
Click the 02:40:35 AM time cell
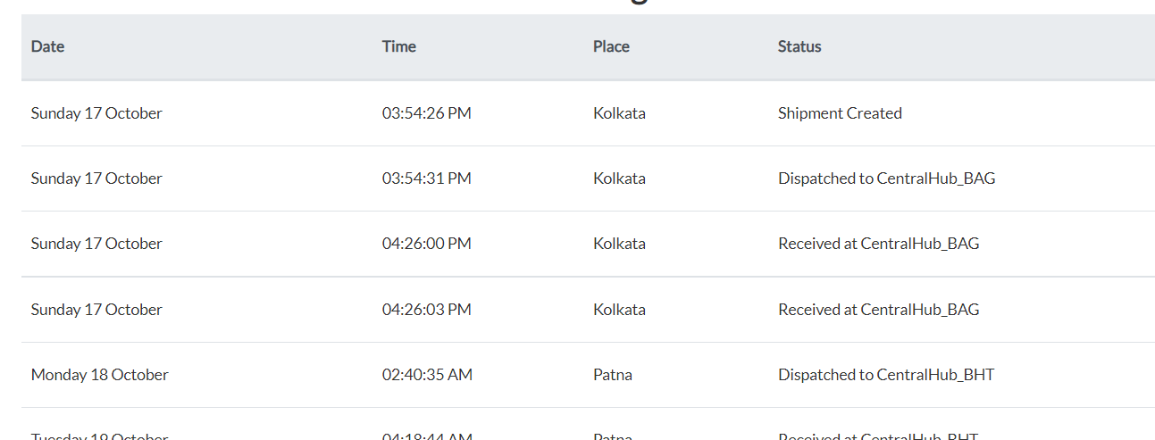[427, 375]
